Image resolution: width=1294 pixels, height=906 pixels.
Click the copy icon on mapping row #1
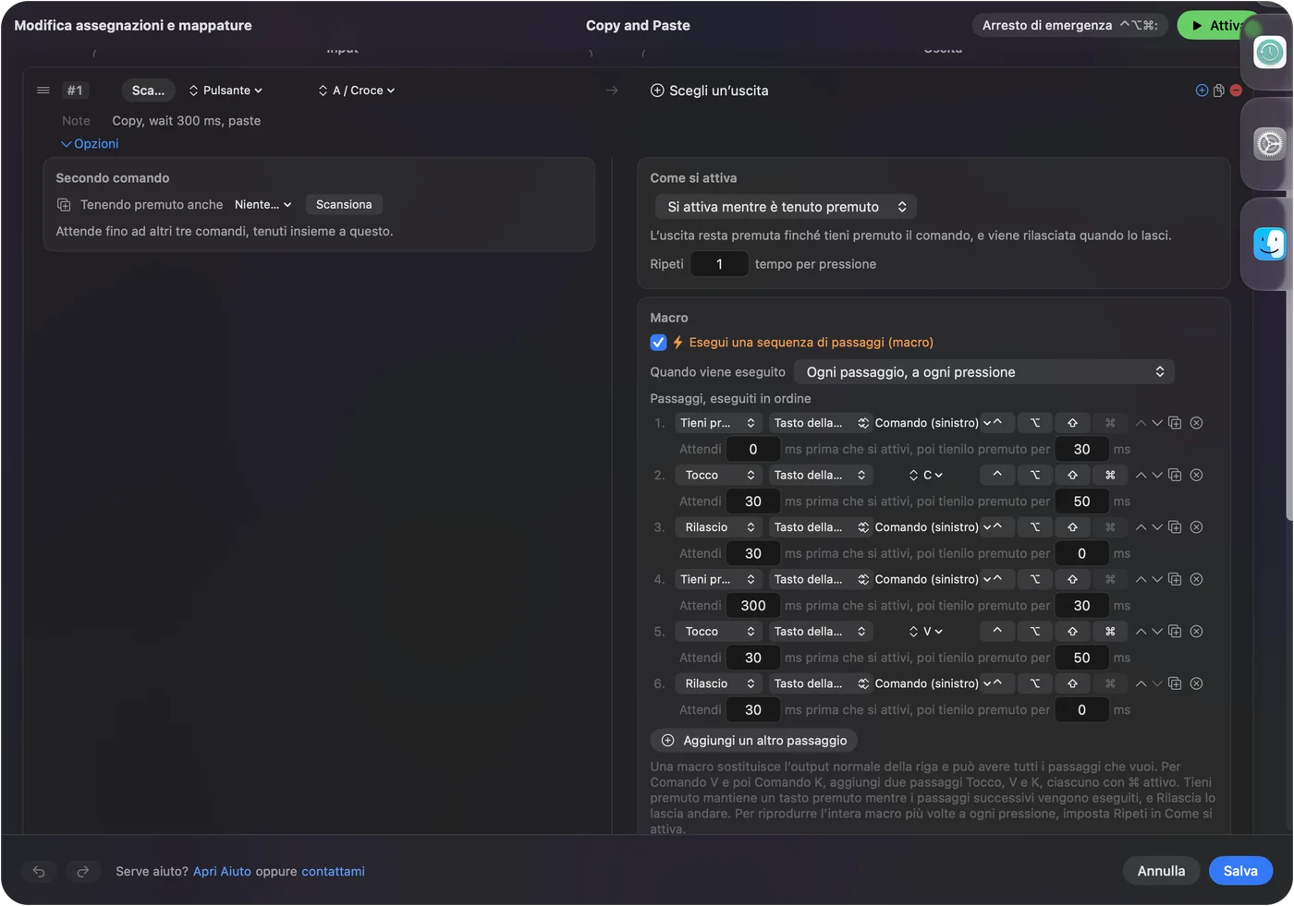pos(1219,91)
